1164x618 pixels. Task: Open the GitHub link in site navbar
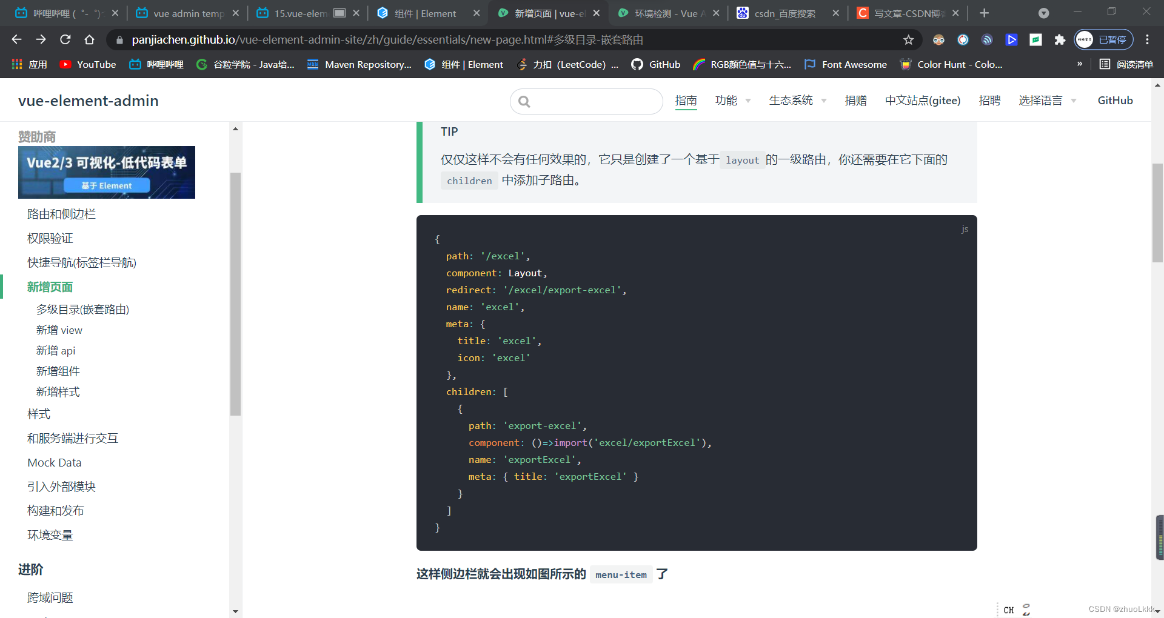(x=1115, y=101)
